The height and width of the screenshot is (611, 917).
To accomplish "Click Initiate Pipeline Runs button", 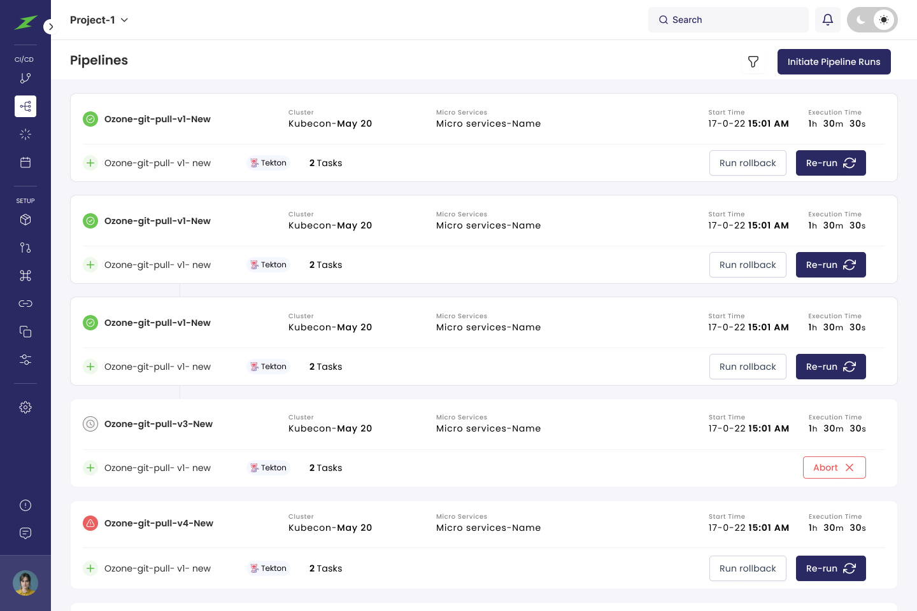I will tap(834, 62).
